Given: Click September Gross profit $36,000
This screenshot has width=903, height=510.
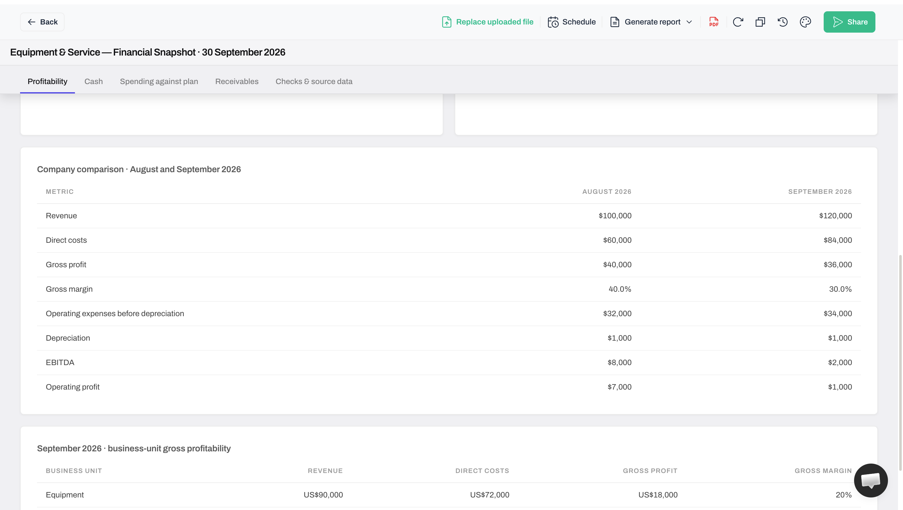Looking at the screenshot, I should click(x=837, y=265).
